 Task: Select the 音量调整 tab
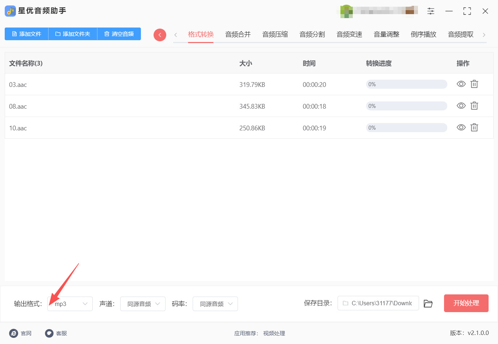pos(386,34)
